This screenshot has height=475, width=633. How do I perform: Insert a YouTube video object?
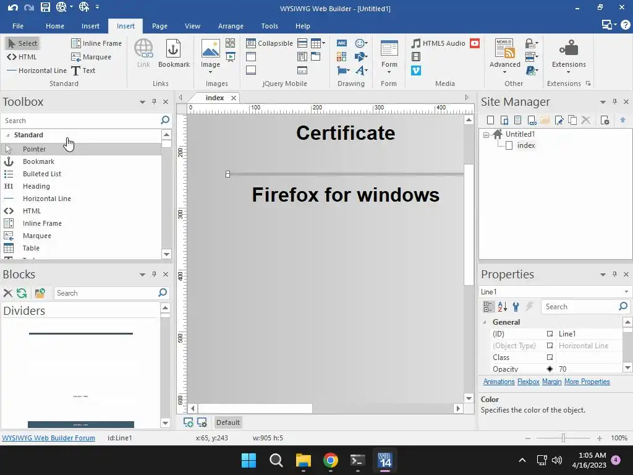point(475,43)
